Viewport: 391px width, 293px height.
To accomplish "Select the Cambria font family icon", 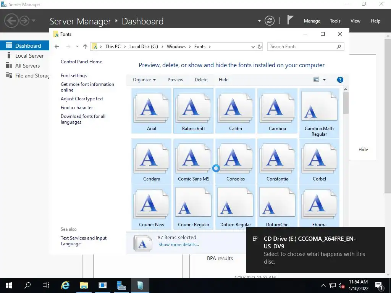I will tap(277, 111).
